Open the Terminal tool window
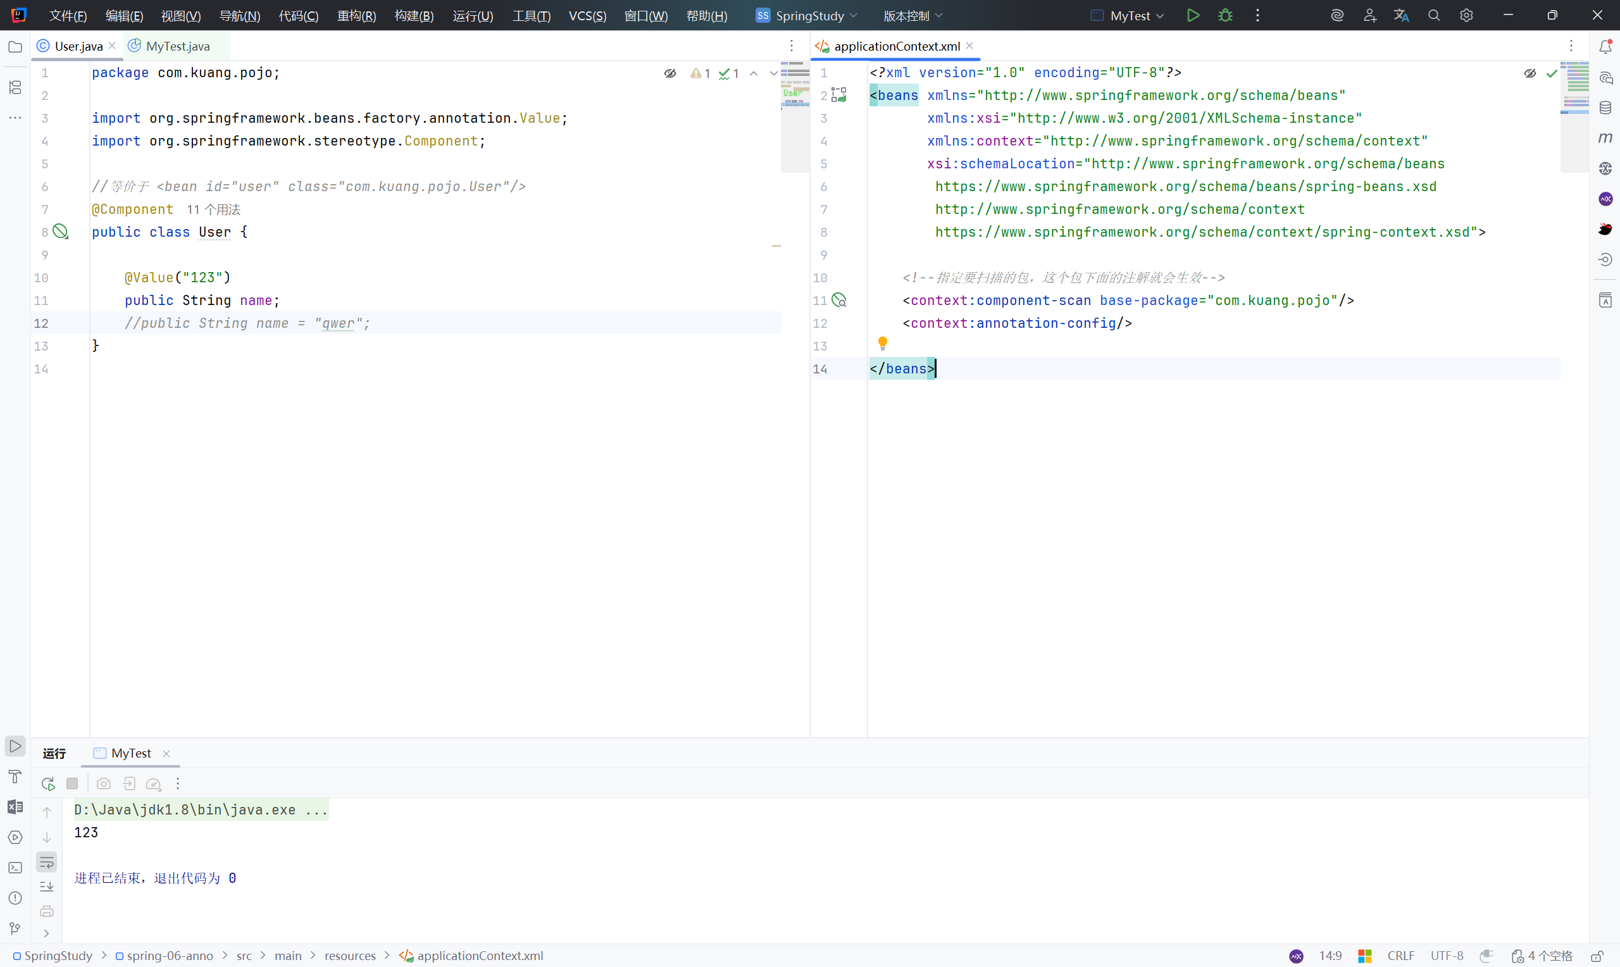Image resolution: width=1620 pixels, height=967 pixels. click(15, 868)
